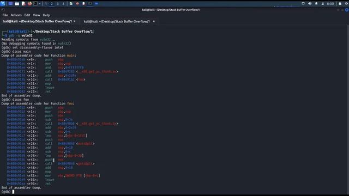The image size is (349, 196).
Task: Open the Edit menu
Action: tap(27, 15)
